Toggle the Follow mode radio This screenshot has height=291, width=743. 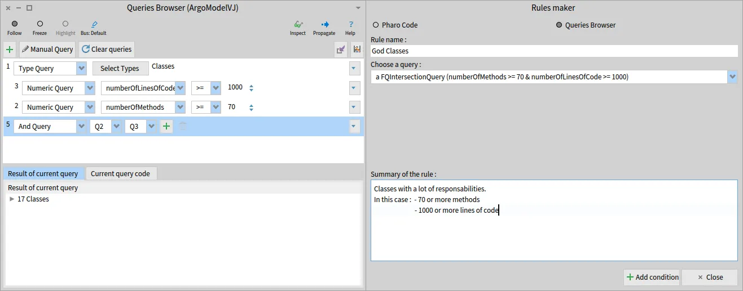point(15,24)
